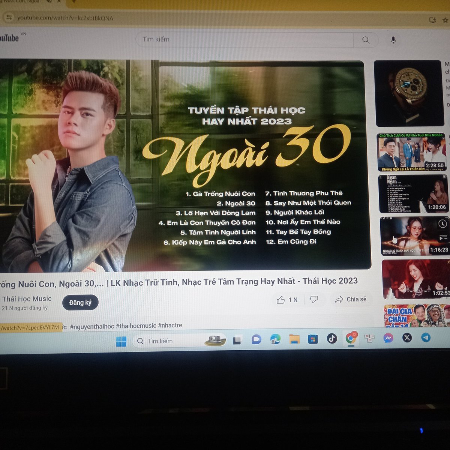The height and width of the screenshot is (450, 450).
Task: Open new tab with plus button
Action: (74, 1)
